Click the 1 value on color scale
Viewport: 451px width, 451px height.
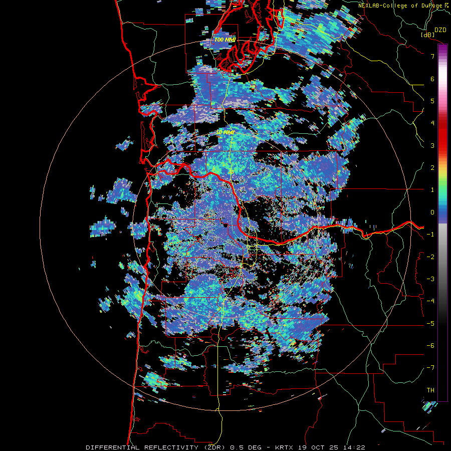(432, 190)
